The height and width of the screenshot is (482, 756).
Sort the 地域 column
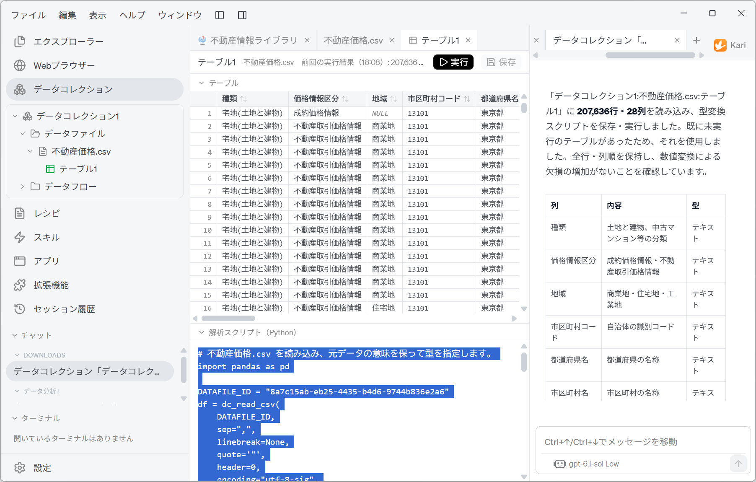pyautogui.click(x=394, y=99)
